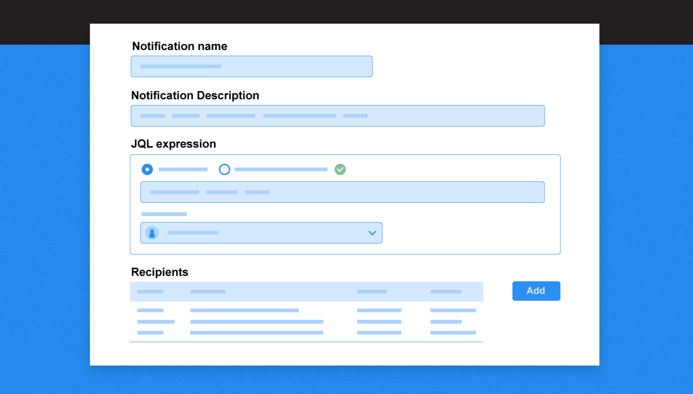Viewport: 693px width, 394px height.
Task: Focus the Notification name input field
Action: point(251,67)
